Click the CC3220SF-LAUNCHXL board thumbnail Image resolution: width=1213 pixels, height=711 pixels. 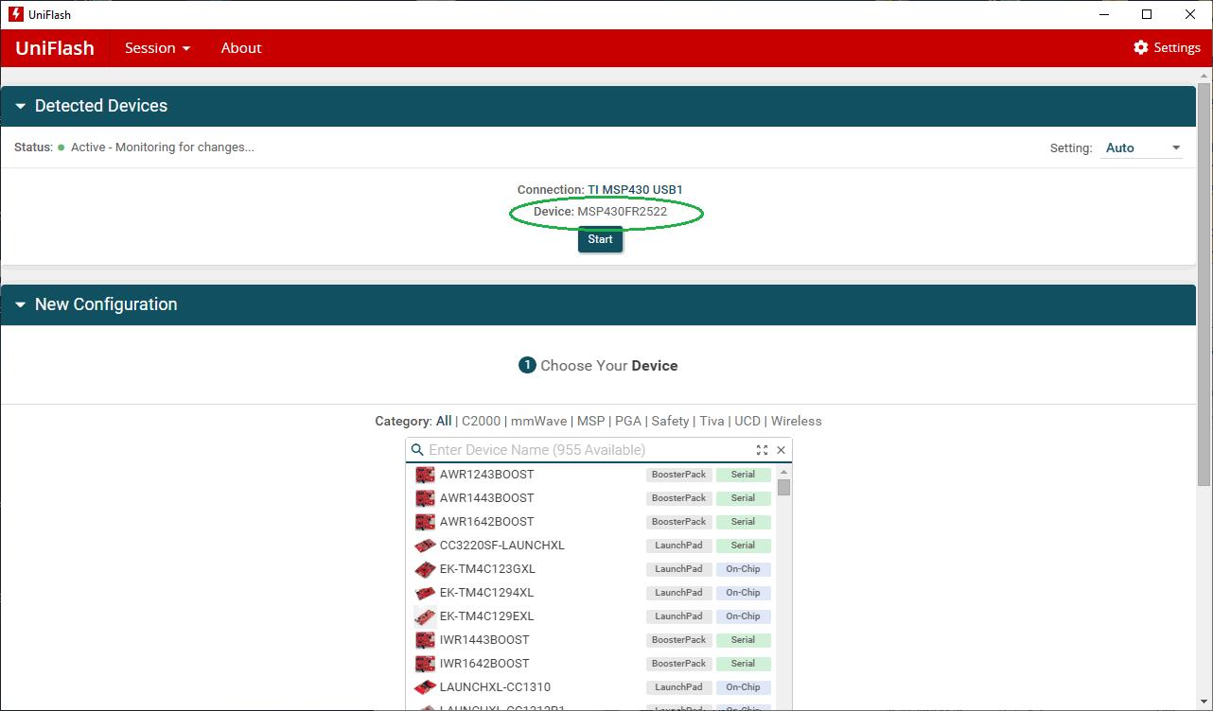[x=425, y=546]
